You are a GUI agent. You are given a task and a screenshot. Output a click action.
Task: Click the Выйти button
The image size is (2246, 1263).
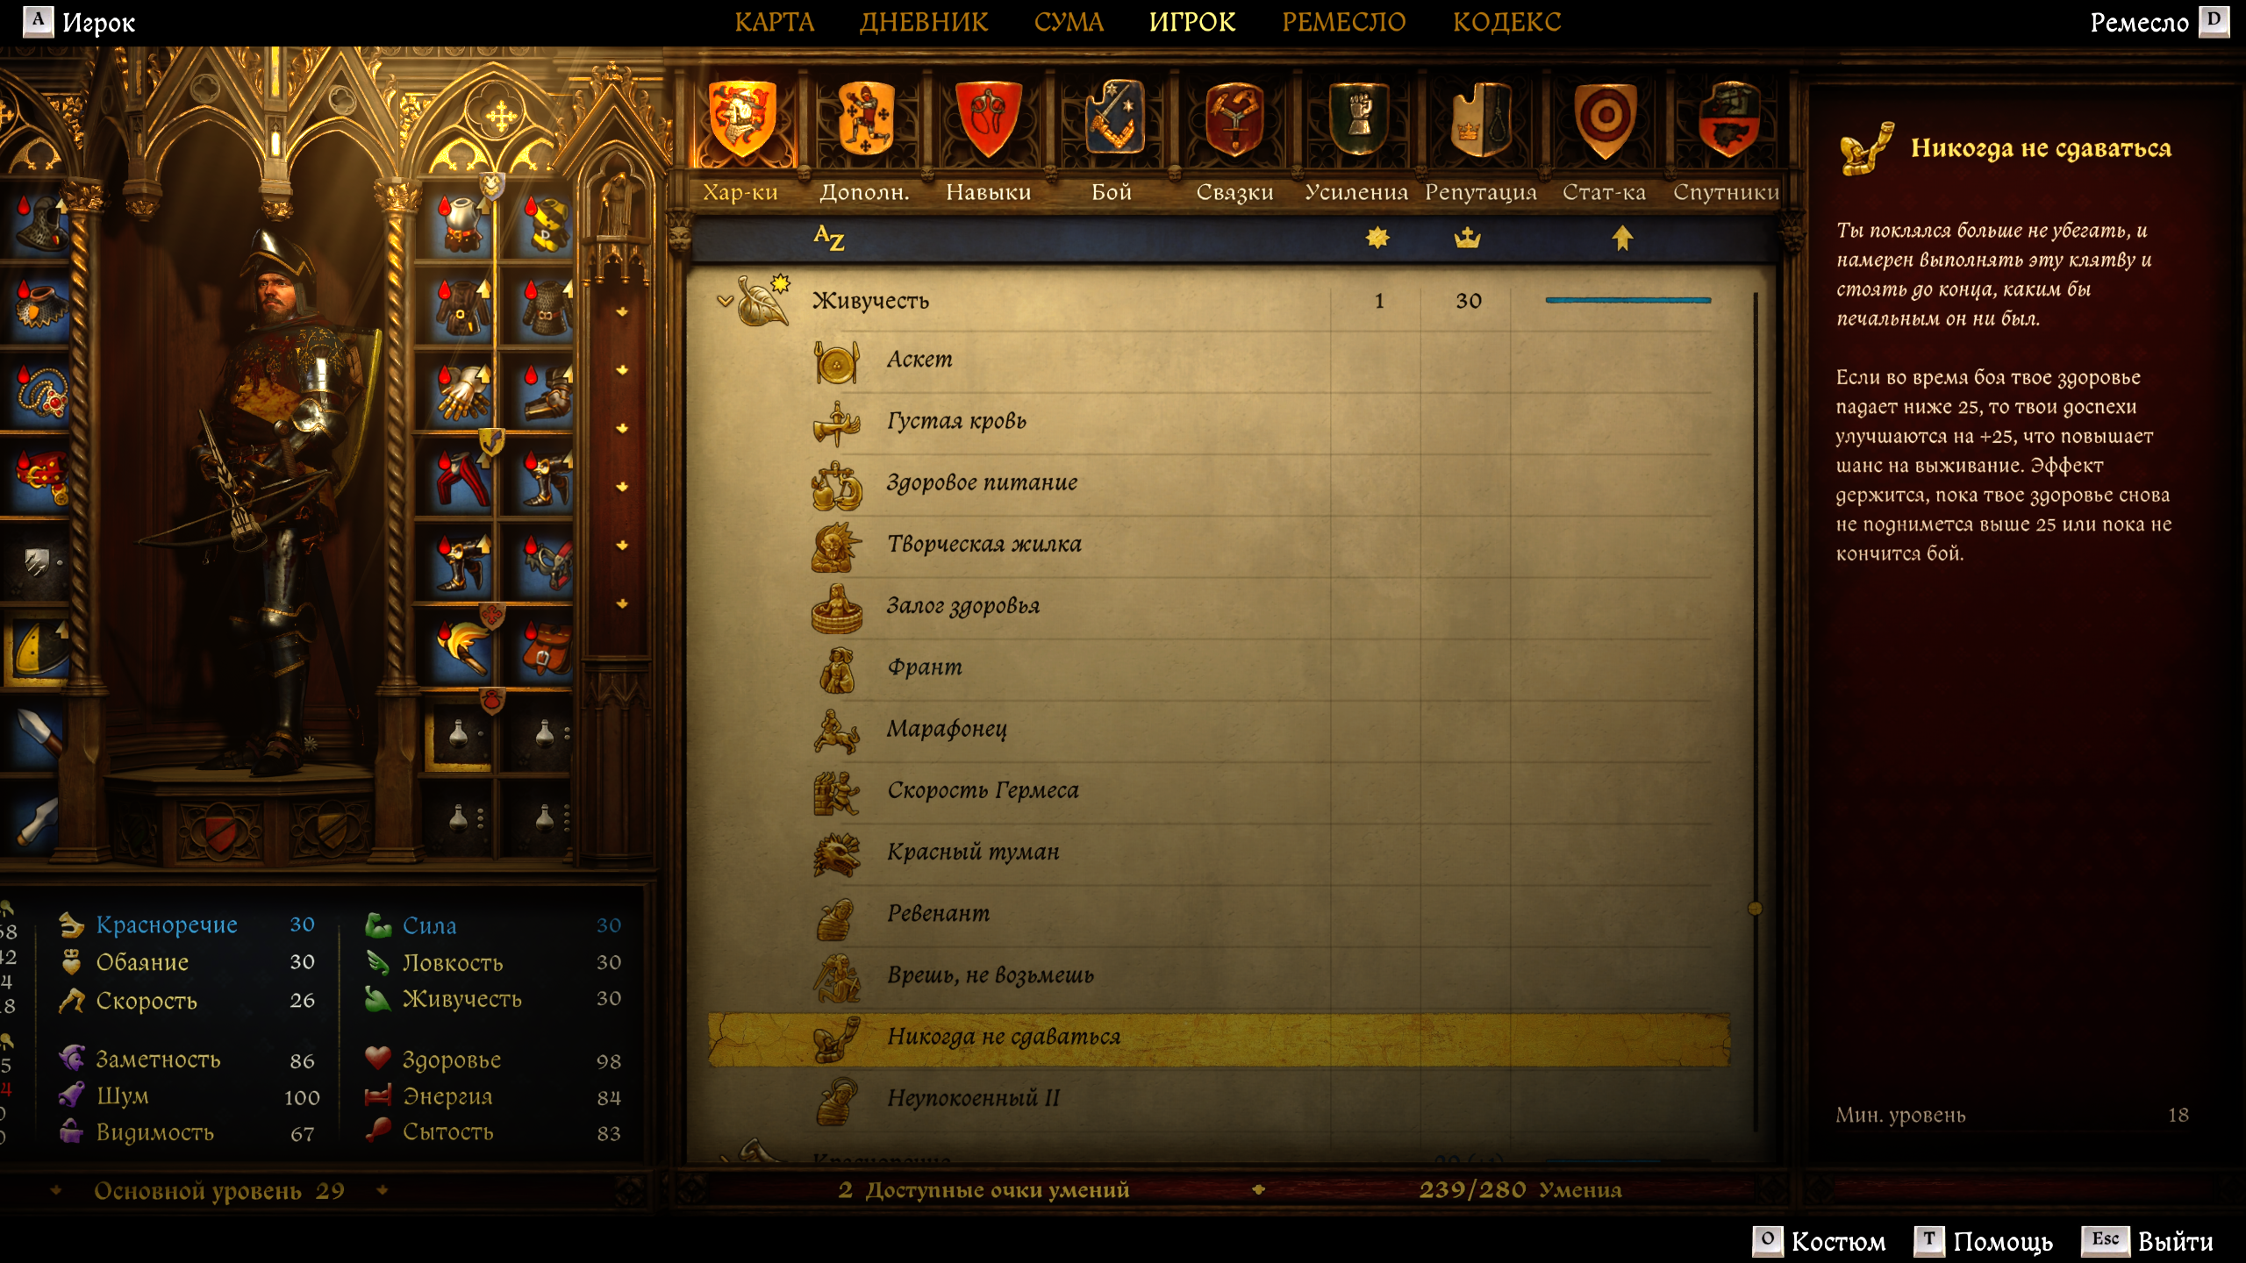coord(2148,1241)
